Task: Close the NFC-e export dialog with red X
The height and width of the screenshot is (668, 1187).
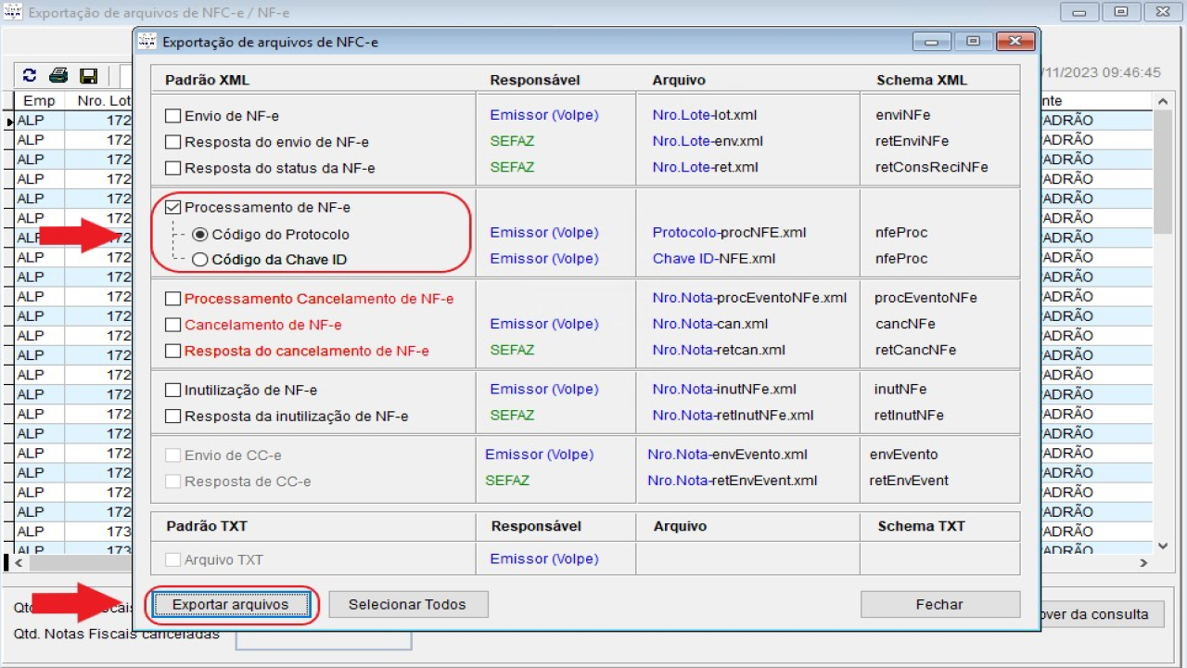Action: pos(1015,42)
